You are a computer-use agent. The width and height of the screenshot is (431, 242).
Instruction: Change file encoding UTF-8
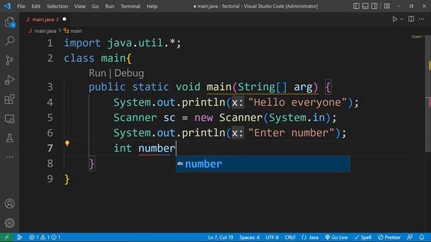(x=272, y=237)
